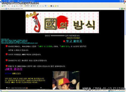This screenshot has height=92, width=126.
Task: Expand the Edit button dropdown arrow
Action: [x=47, y=6]
